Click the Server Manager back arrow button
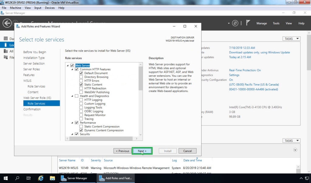 7,23
